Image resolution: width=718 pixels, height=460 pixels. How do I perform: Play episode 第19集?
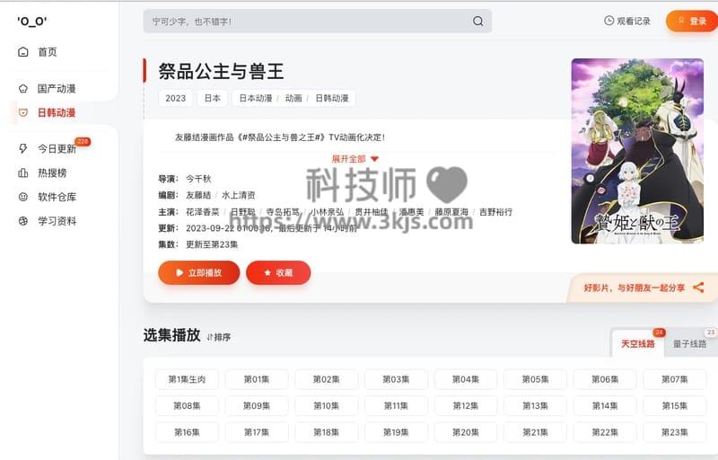pos(396,432)
